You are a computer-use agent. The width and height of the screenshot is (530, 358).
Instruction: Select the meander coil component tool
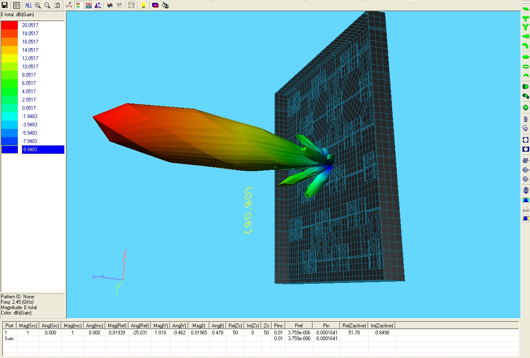tap(525, 191)
